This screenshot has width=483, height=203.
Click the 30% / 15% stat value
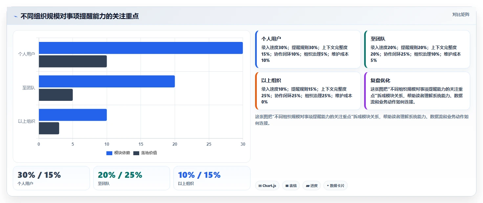click(x=39, y=175)
